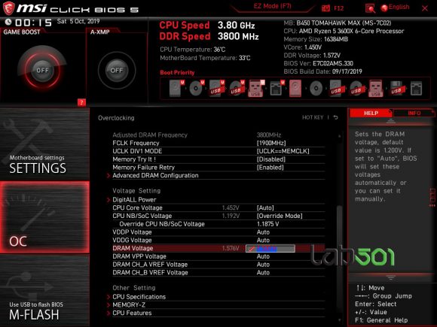Click the F12 screenshot camera icon

pyautogui.click(x=325, y=8)
